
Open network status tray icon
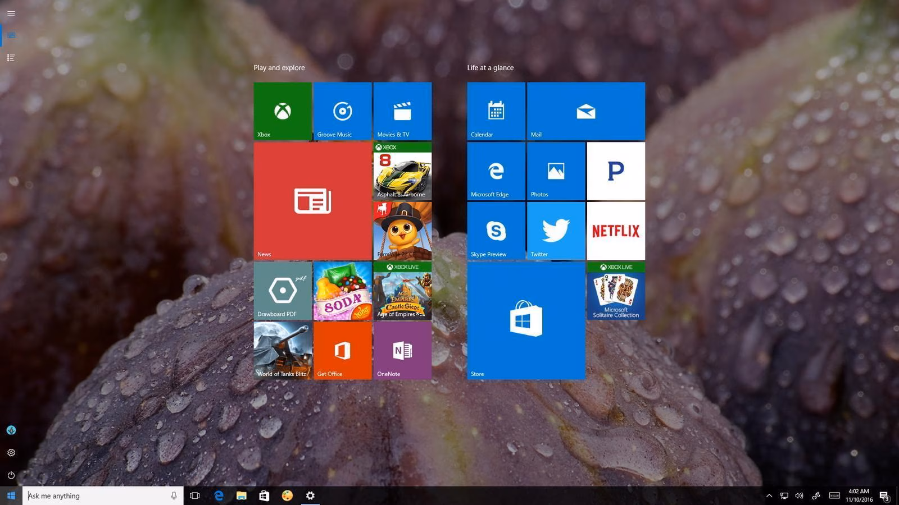pos(784,495)
